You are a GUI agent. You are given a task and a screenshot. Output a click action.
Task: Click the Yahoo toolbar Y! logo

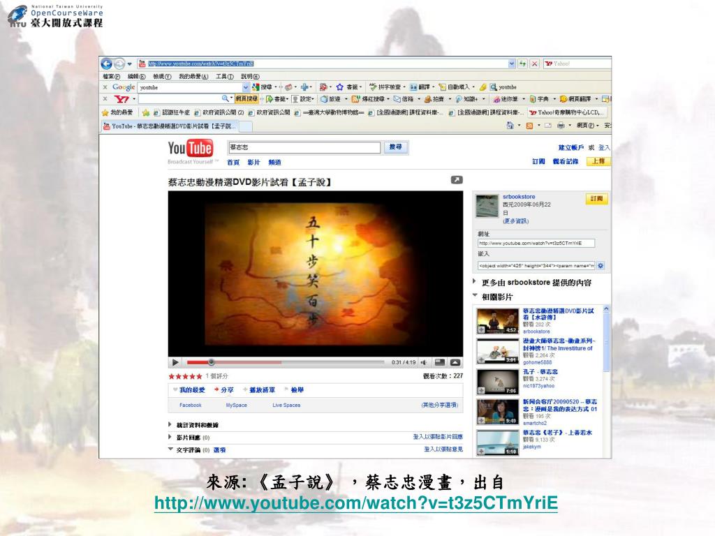point(121,99)
